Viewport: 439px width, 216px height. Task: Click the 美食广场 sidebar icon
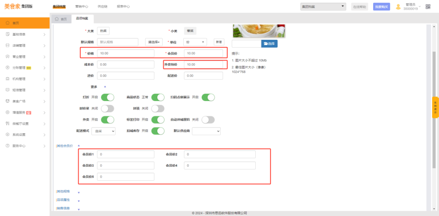[x=8, y=101]
